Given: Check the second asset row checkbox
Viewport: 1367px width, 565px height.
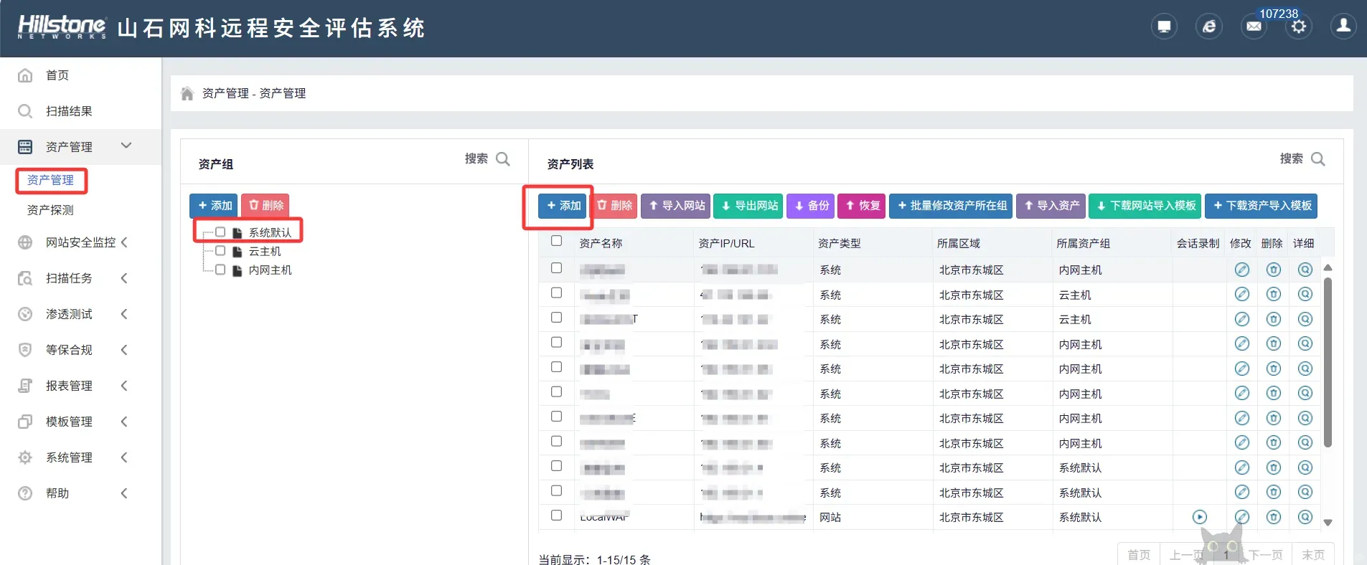Looking at the screenshot, I should click(556, 293).
